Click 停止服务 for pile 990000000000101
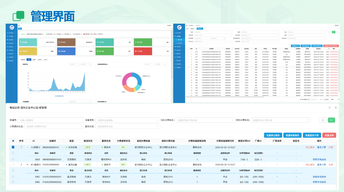Screen dimensions: 344x192 click(310, 147)
